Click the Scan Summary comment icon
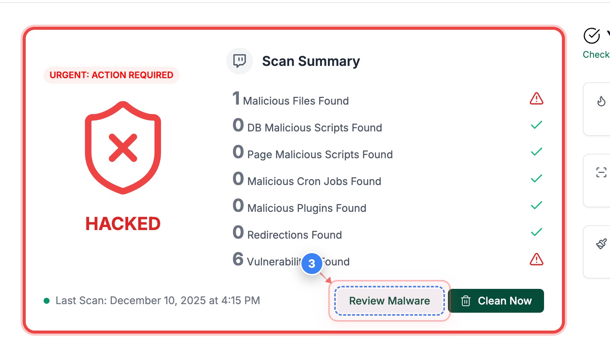Image resolution: width=610 pixels, height=357 pixels. point(240,61)
